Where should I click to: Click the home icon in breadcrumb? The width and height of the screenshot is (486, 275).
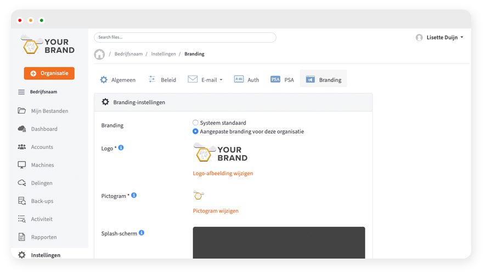[99, 54]
